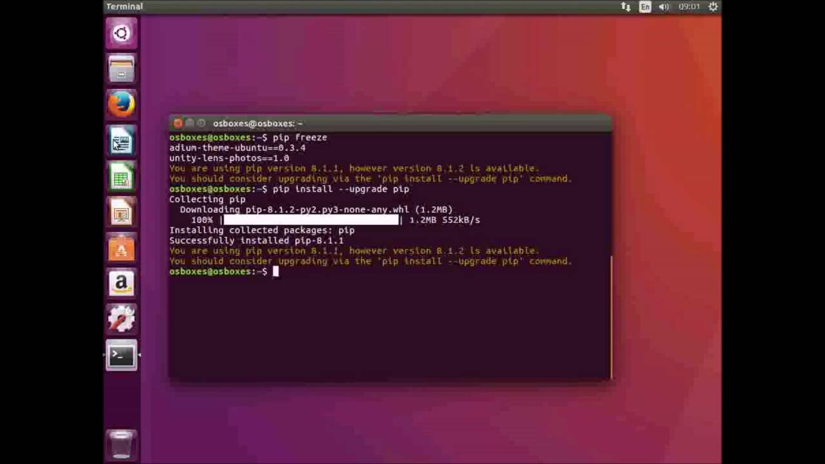
Task: Open the Files manager from the launcher
Action: (x=121, y=69)
